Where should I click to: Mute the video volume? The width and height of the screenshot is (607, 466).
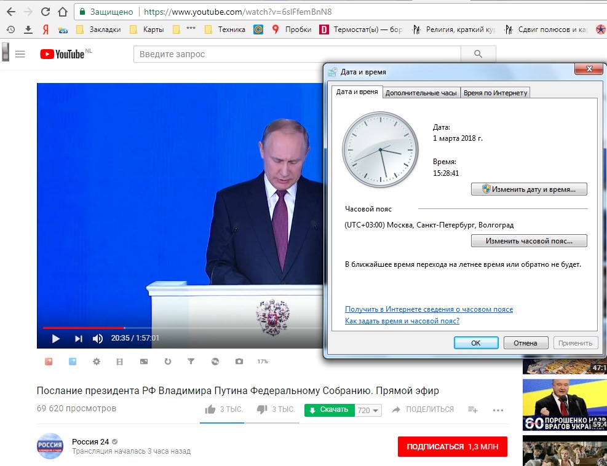point(98,339)
